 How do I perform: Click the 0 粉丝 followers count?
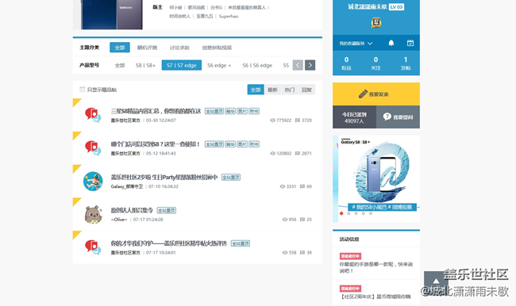point(346,63)
